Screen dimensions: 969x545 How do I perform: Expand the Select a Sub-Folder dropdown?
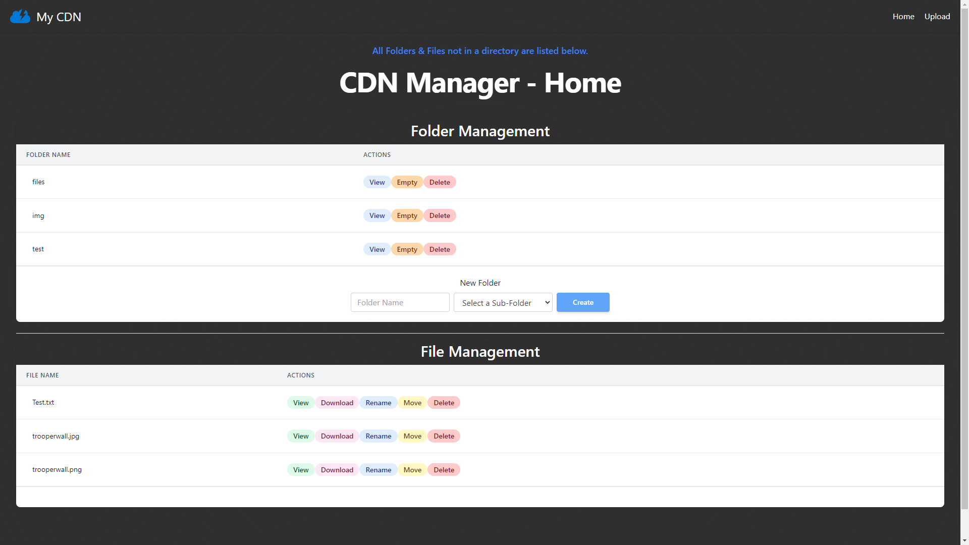tap(503, 302)
